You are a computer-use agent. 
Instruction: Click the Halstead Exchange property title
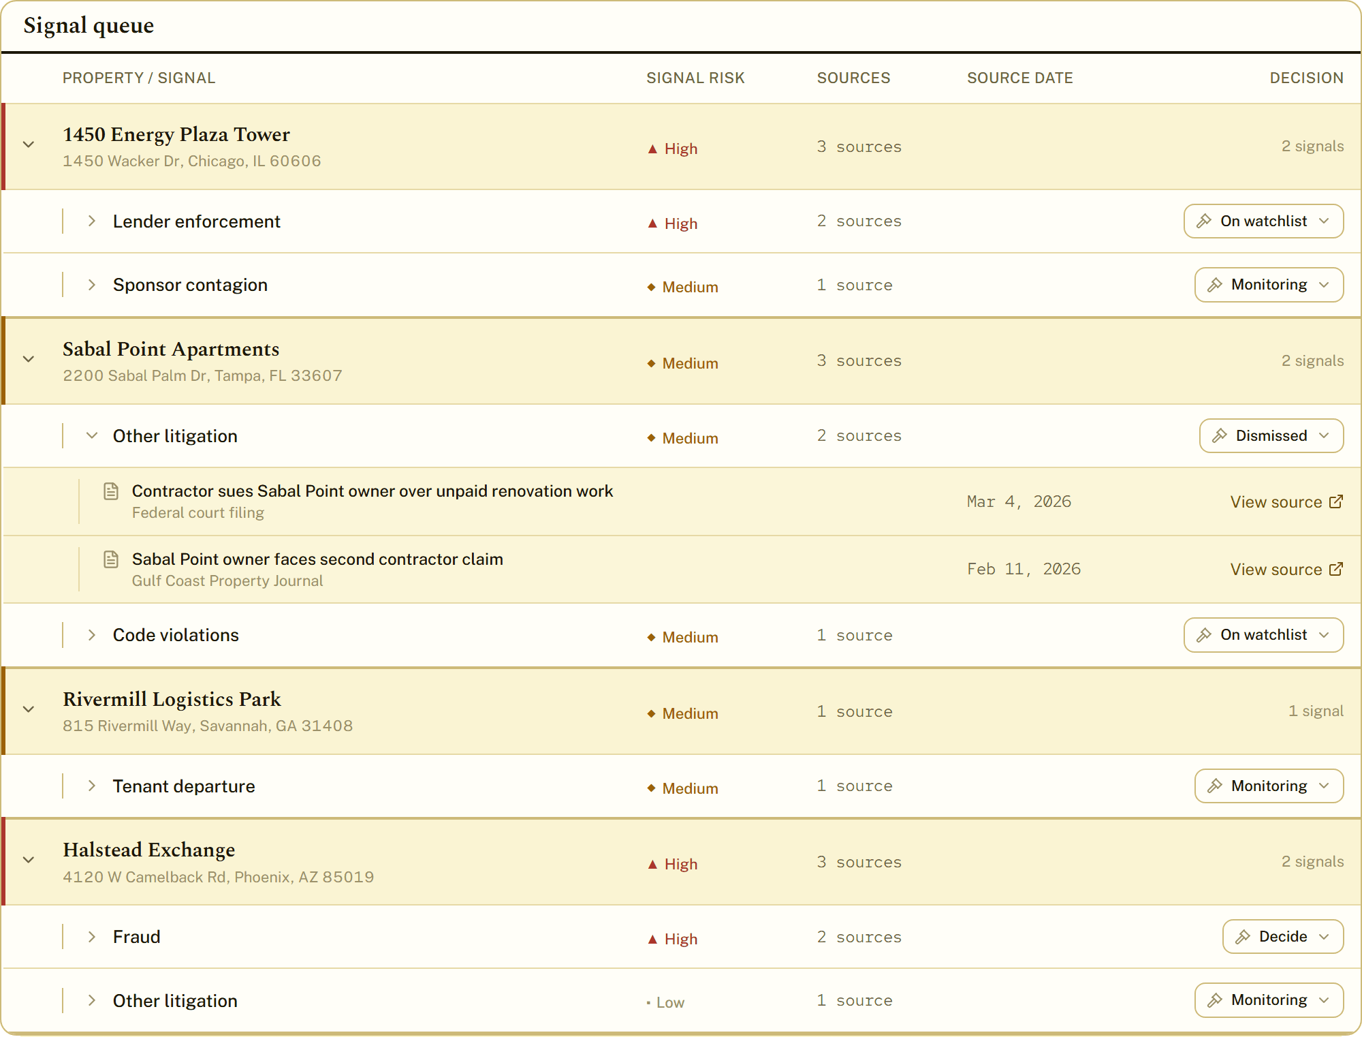(149, 850)
